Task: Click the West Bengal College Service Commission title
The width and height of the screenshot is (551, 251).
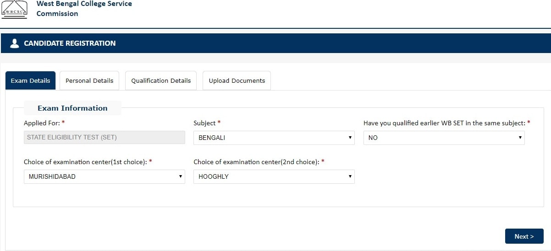Action: tap(84, 9)
